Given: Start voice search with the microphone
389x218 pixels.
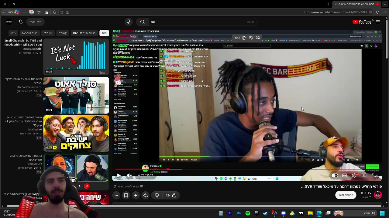Looking at the screenshot, I should [129, 22].
